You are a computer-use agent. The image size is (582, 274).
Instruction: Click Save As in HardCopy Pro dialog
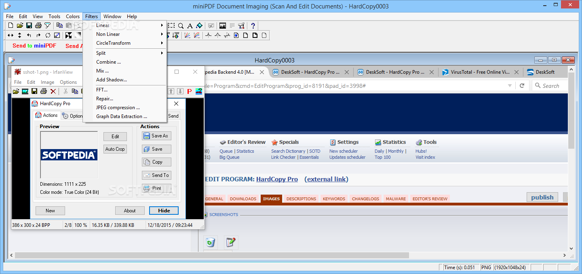(x=156, y=136)
